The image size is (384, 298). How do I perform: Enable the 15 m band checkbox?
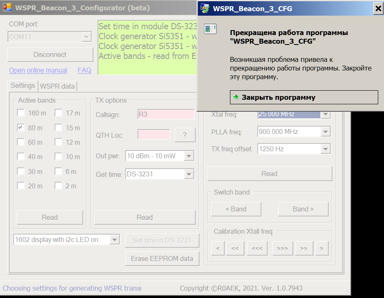[58, 128]
